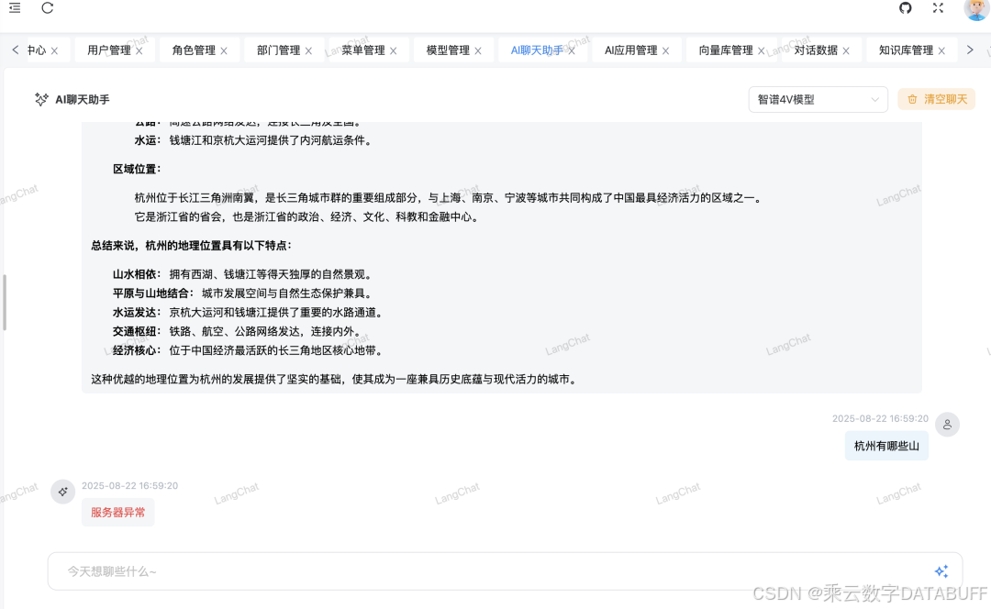Close the 向量库管理 tab
The width and height of the screenshot is (991, 609).
pyautogui.click(x=761, y=50)
